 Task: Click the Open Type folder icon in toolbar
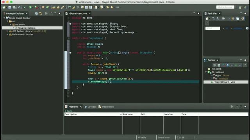[x=54, y=7]
